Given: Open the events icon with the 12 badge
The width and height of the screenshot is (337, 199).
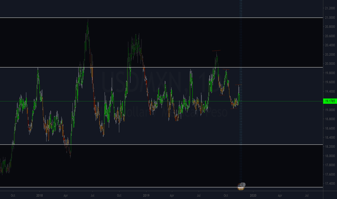Looking at the screenshot, I should 241,186.
